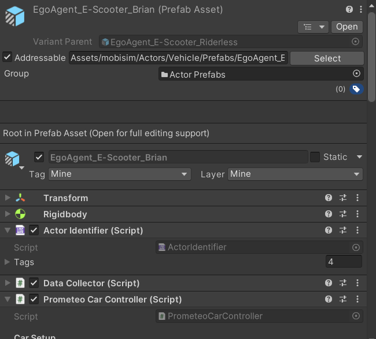Screen dimensions: 376x339
Task: Open presets for the Rigidbody component
Action: click(x=343, y=214)
